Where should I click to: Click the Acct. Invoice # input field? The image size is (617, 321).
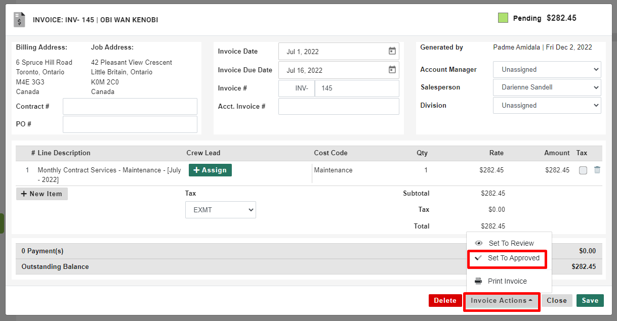coord(339,107)
